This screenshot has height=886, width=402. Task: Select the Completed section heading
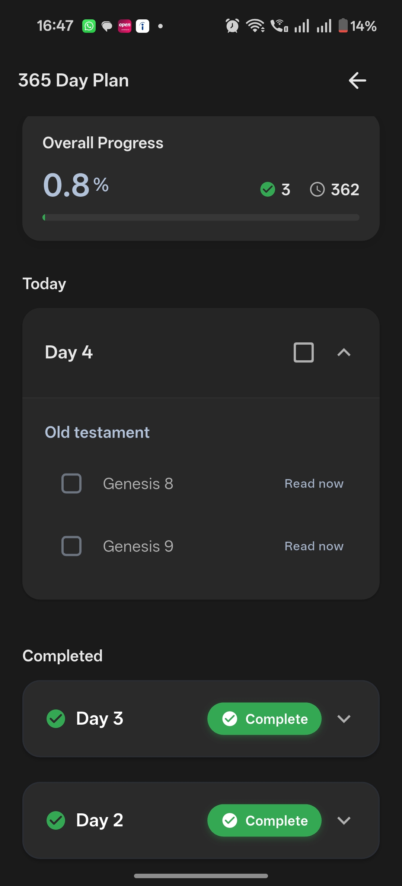pyautogui.click(x=62, y=655)
